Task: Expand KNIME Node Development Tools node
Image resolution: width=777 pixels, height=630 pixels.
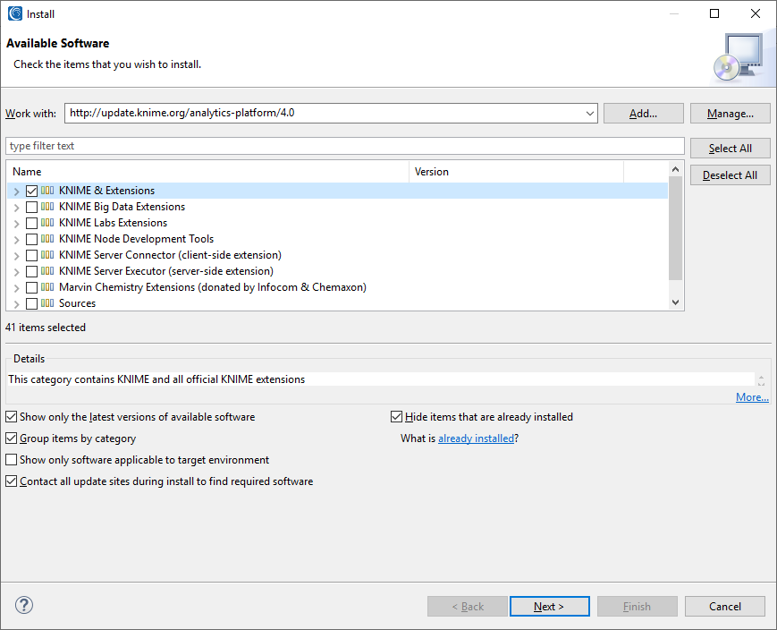Action: pyautogui.click(x=16, y=240)
